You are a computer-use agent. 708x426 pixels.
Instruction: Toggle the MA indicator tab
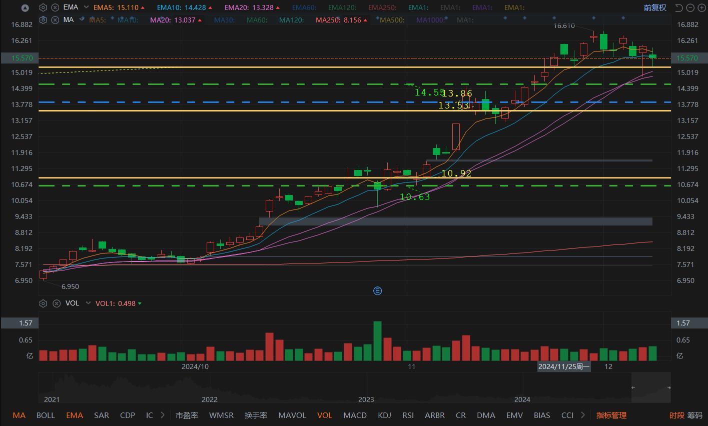pyautogui.click(x=19, y=415)
